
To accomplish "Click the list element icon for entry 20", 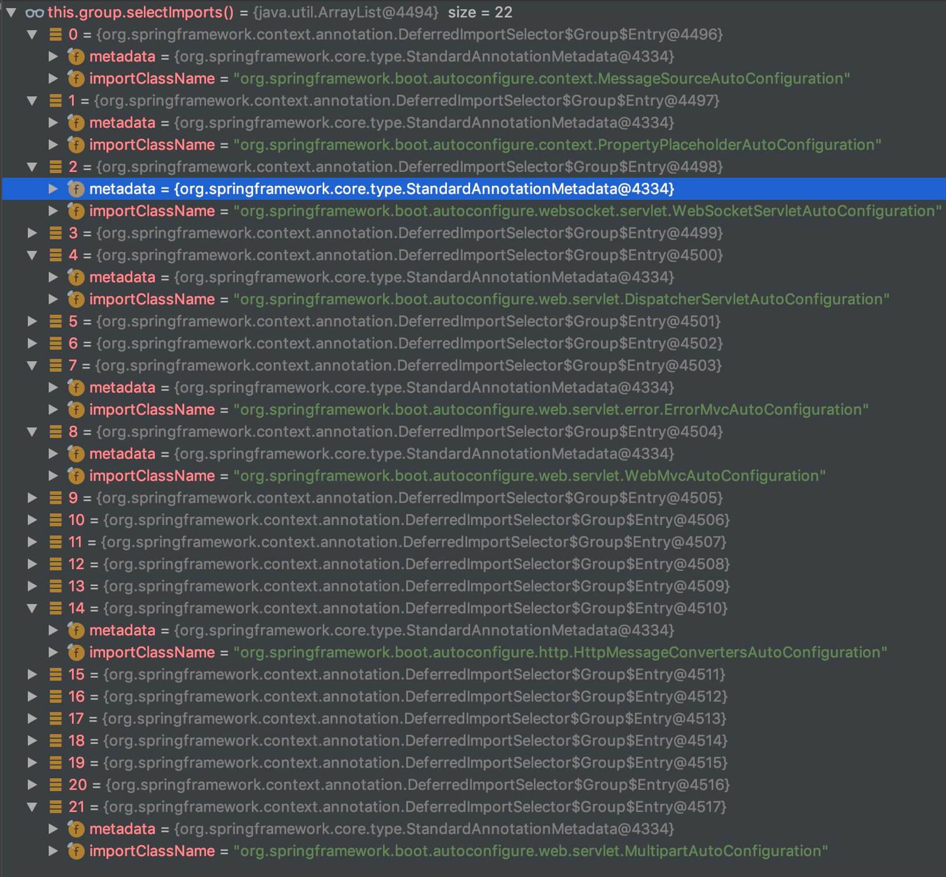I will [56, 785].
